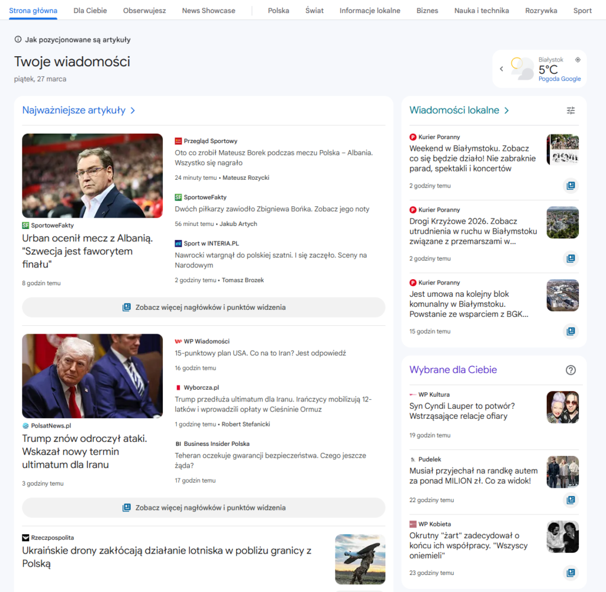This screenshot has height=592, width=606.
Task: Open full coverage icon for Drogi Krzyżowe article
Action: [x=570, y=258]
